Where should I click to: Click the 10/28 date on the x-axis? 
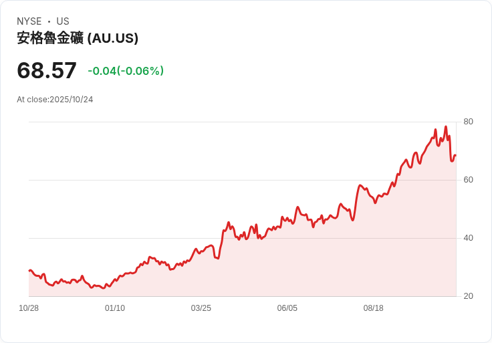click(x=29, y=308)
